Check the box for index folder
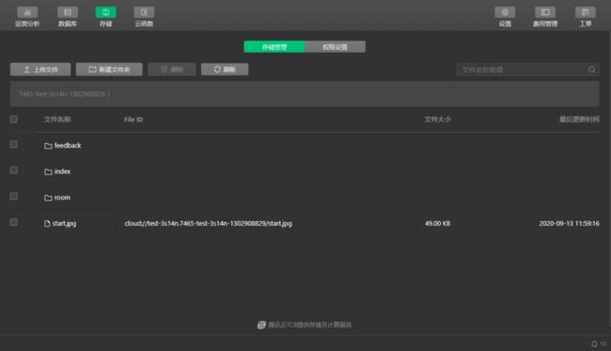611x351 pixels. tap(14, 170)
